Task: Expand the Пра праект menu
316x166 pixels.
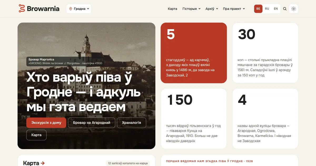Action: tap(234, 9)
